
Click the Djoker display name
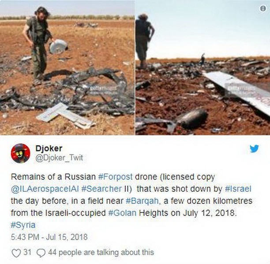tap(49, 148)
